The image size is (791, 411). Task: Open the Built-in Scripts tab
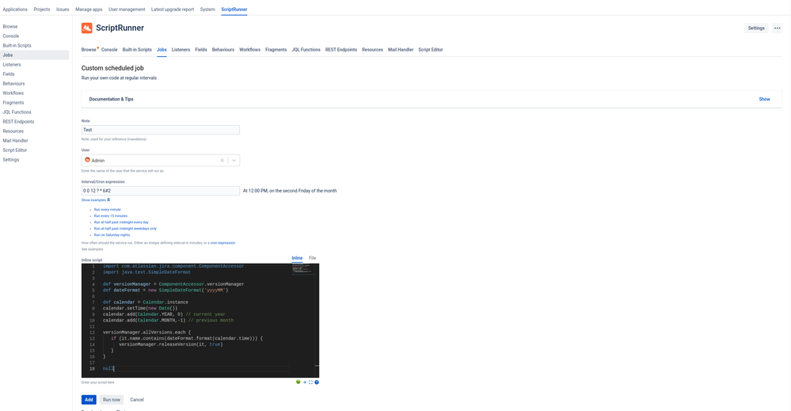[137, 50]
